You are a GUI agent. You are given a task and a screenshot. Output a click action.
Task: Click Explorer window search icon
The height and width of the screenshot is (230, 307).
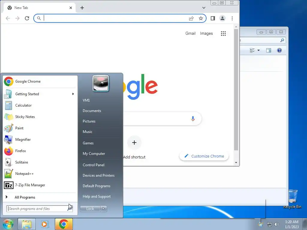tap(282, 40)
